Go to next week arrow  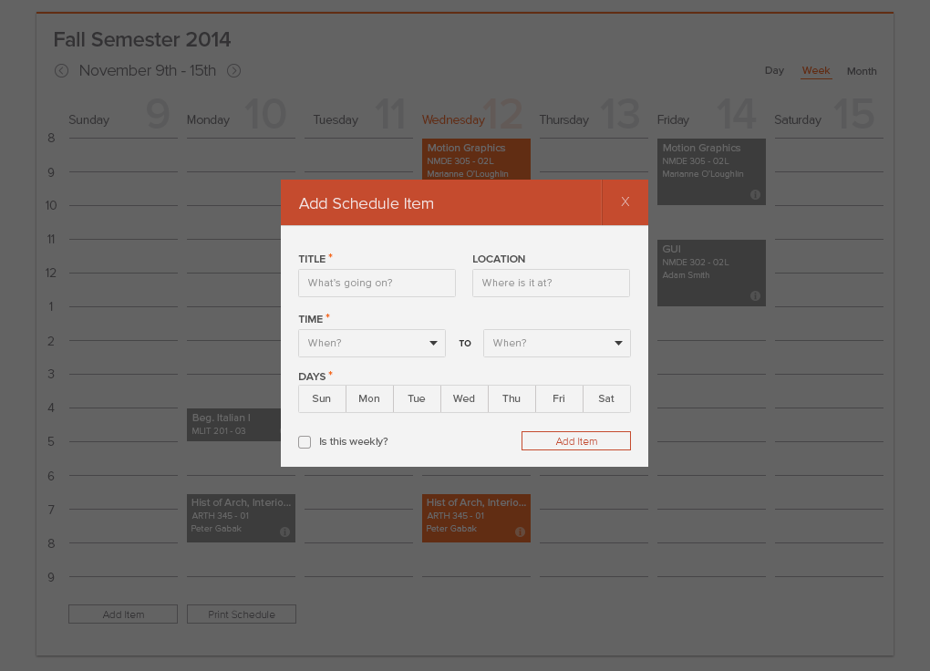tap(234, 70)
